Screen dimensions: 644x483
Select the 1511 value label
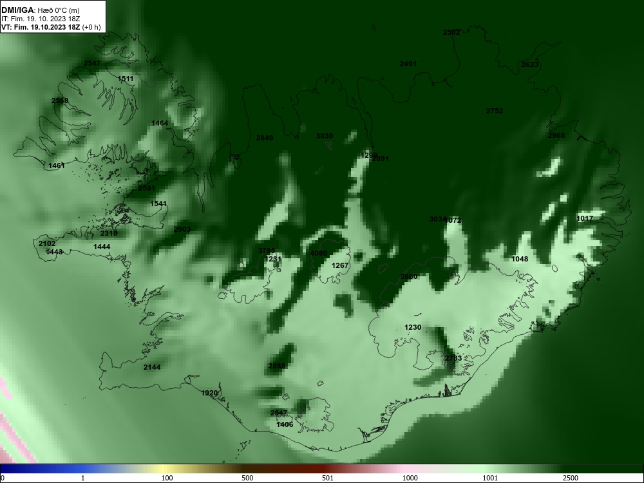point(126,79)
